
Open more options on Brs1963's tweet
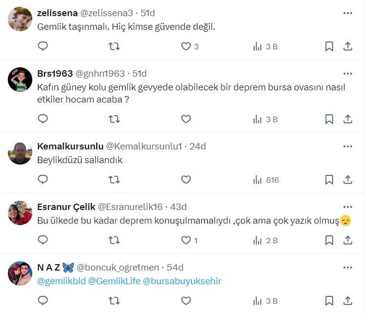pyautogui.click(x=347, y=74)
